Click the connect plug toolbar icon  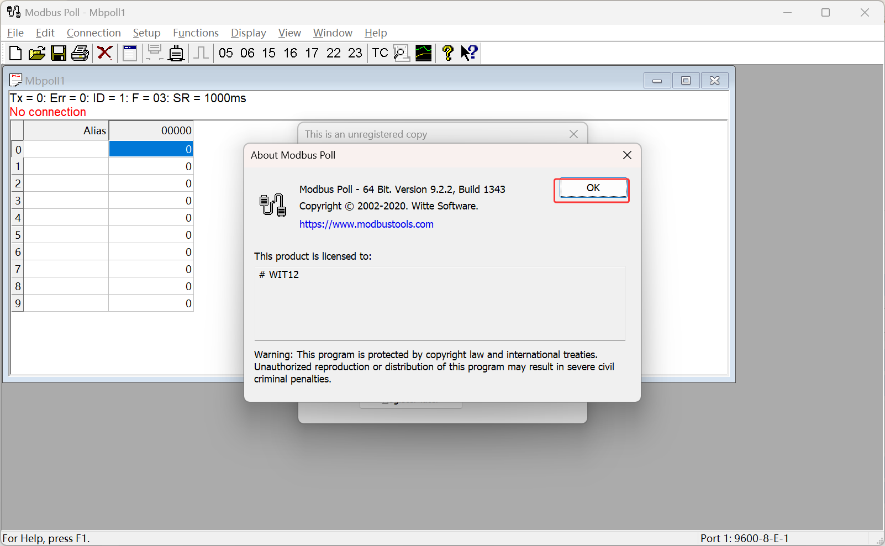click(176, 53)
